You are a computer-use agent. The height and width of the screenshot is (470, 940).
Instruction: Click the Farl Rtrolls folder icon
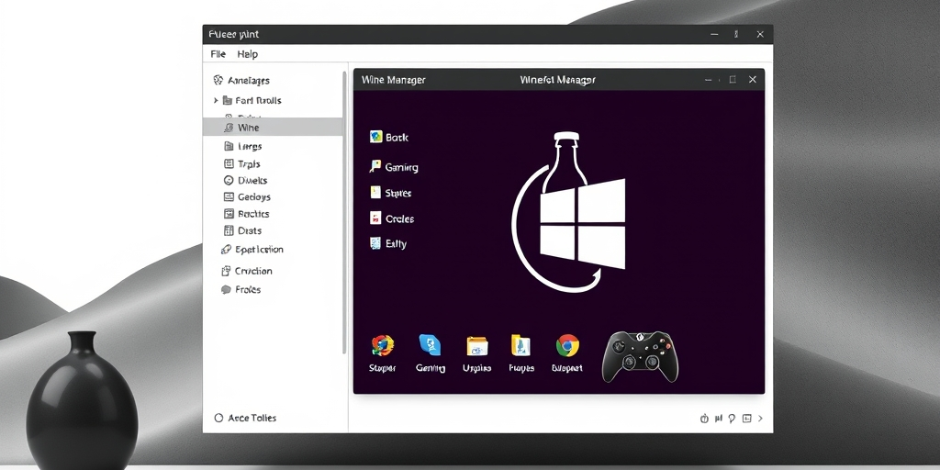coord(227,101)
